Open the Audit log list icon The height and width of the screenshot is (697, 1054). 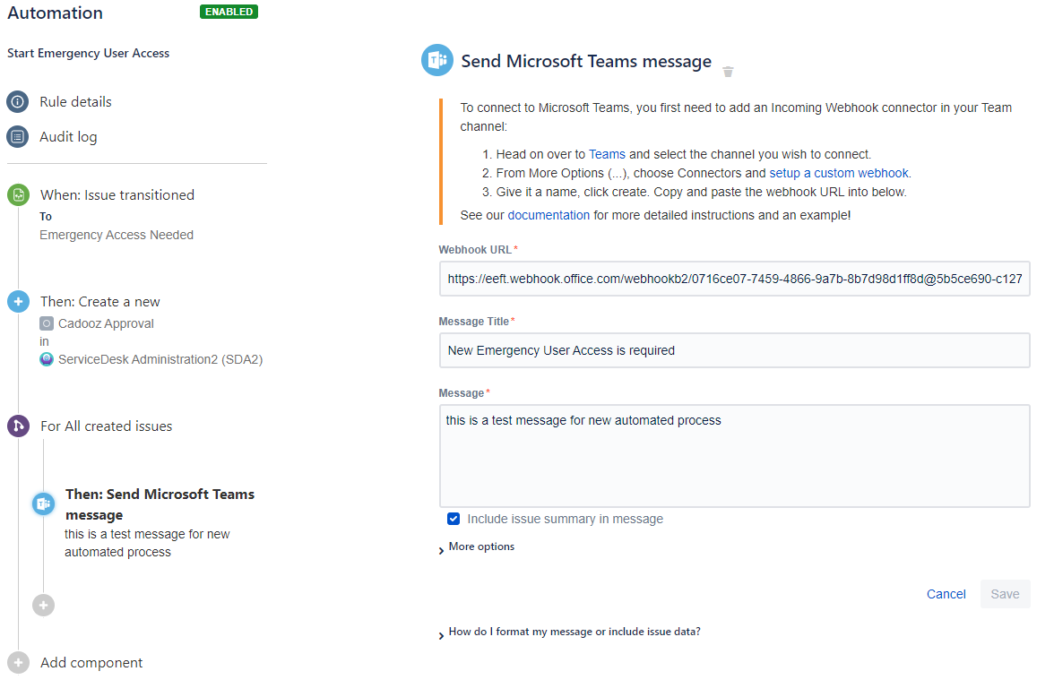click(18, 136)
